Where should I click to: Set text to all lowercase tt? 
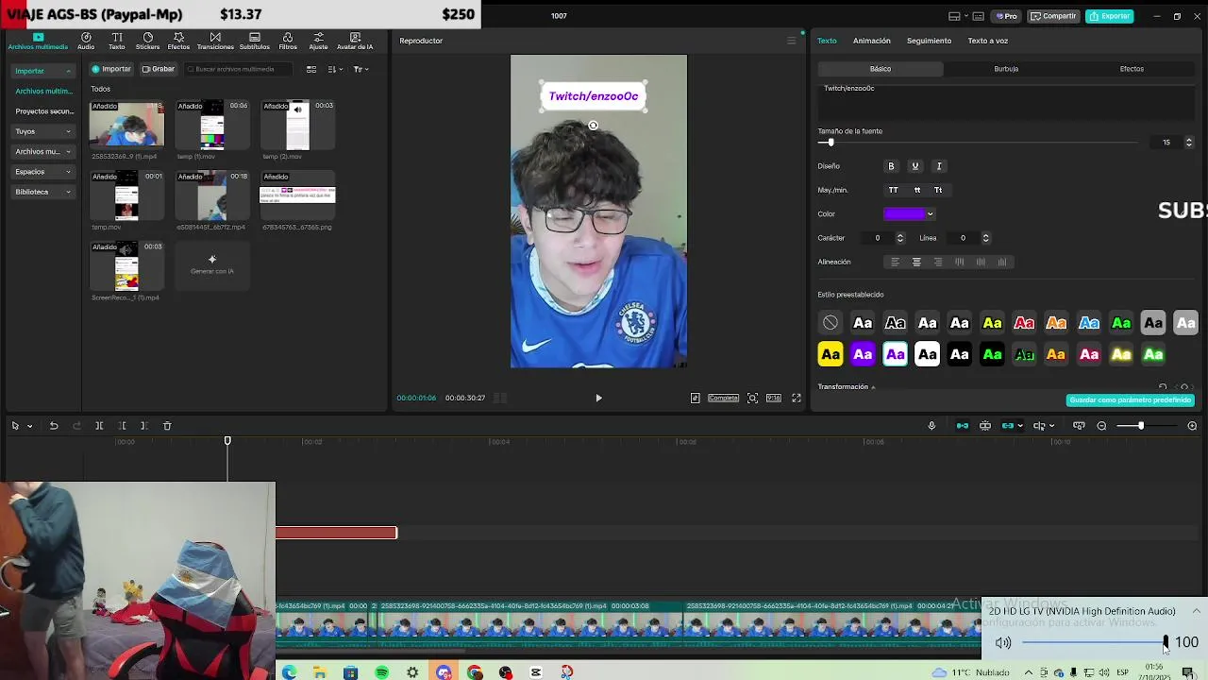click(917, 190)
